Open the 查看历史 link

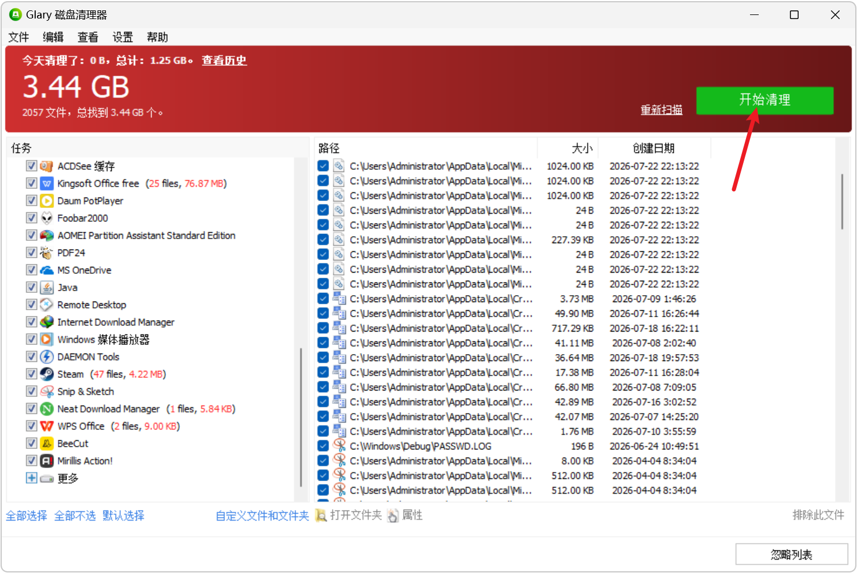pyautogui.click(x=224, y=61)
